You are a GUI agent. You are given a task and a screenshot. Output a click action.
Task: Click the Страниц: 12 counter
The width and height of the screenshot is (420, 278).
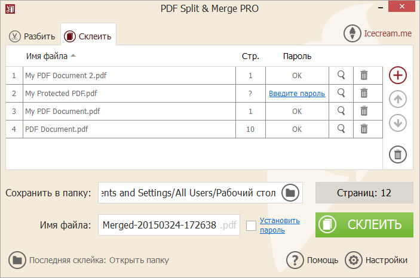coord(364,193)
